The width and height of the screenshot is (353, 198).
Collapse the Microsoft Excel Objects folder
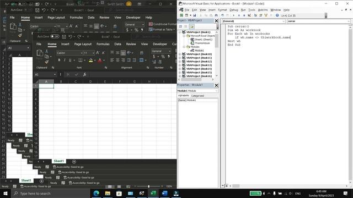pyautogui.click(x=184, y=36)
